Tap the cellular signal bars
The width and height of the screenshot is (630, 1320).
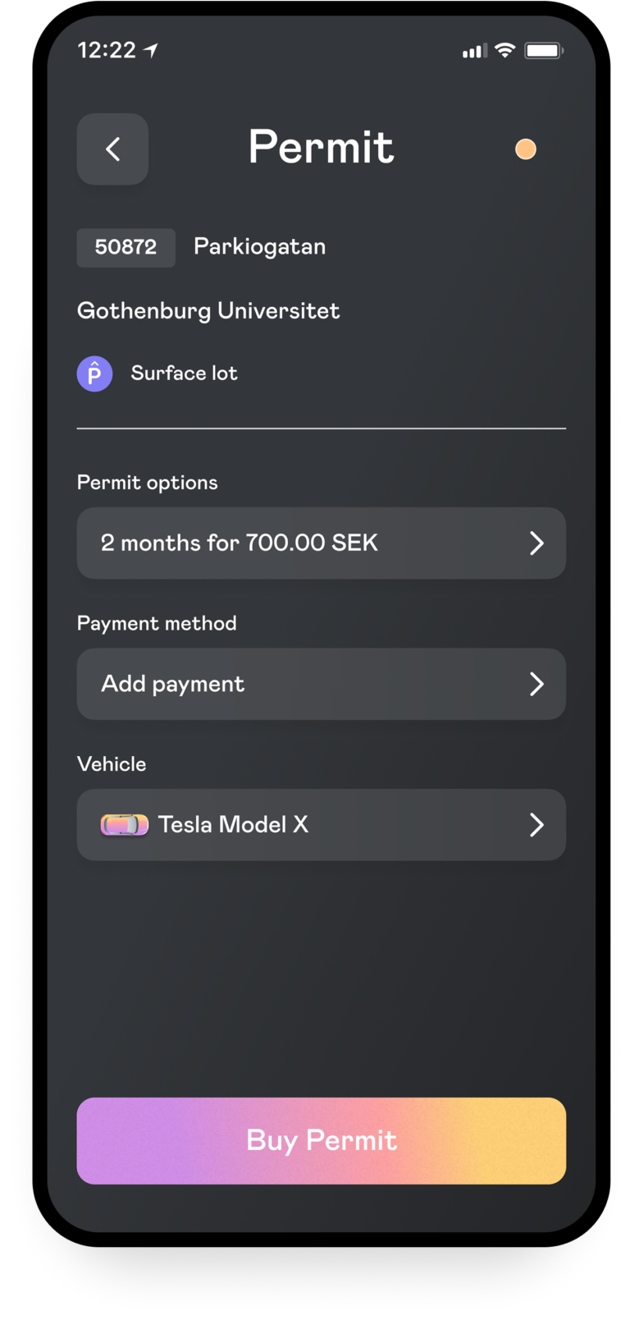point(474,52)
